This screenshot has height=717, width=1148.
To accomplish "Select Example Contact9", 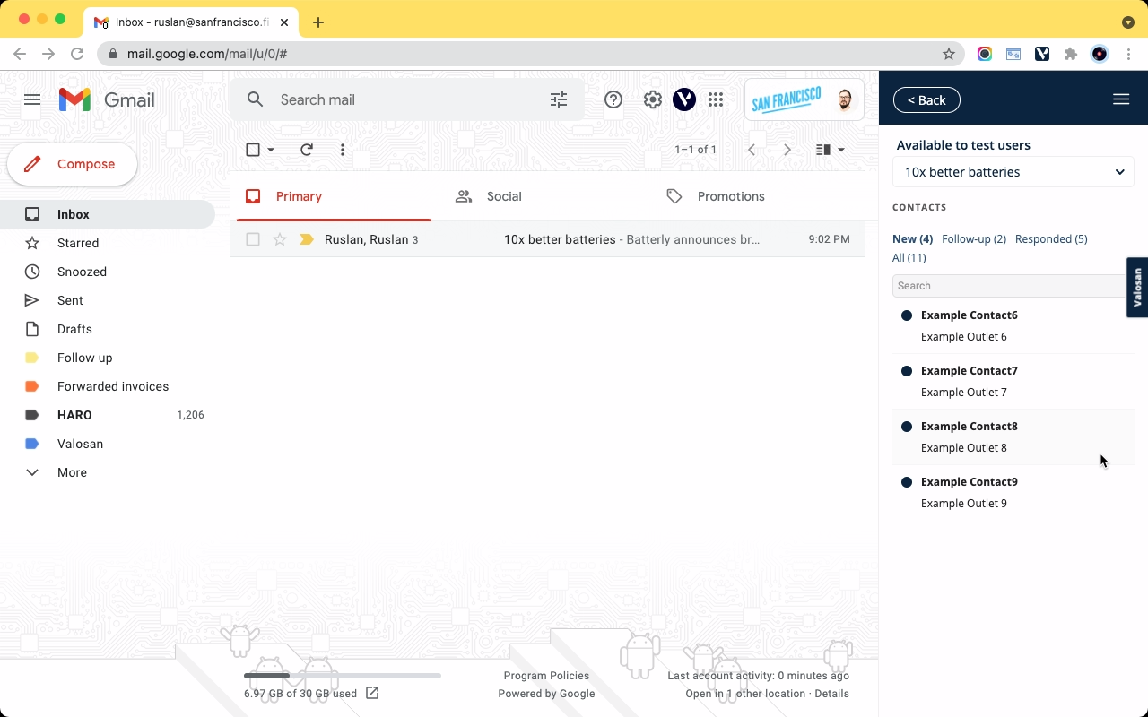I will coord(1013,492).
